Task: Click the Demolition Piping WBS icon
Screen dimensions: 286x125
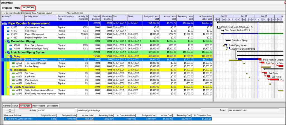Action: (x=8, y=41)
